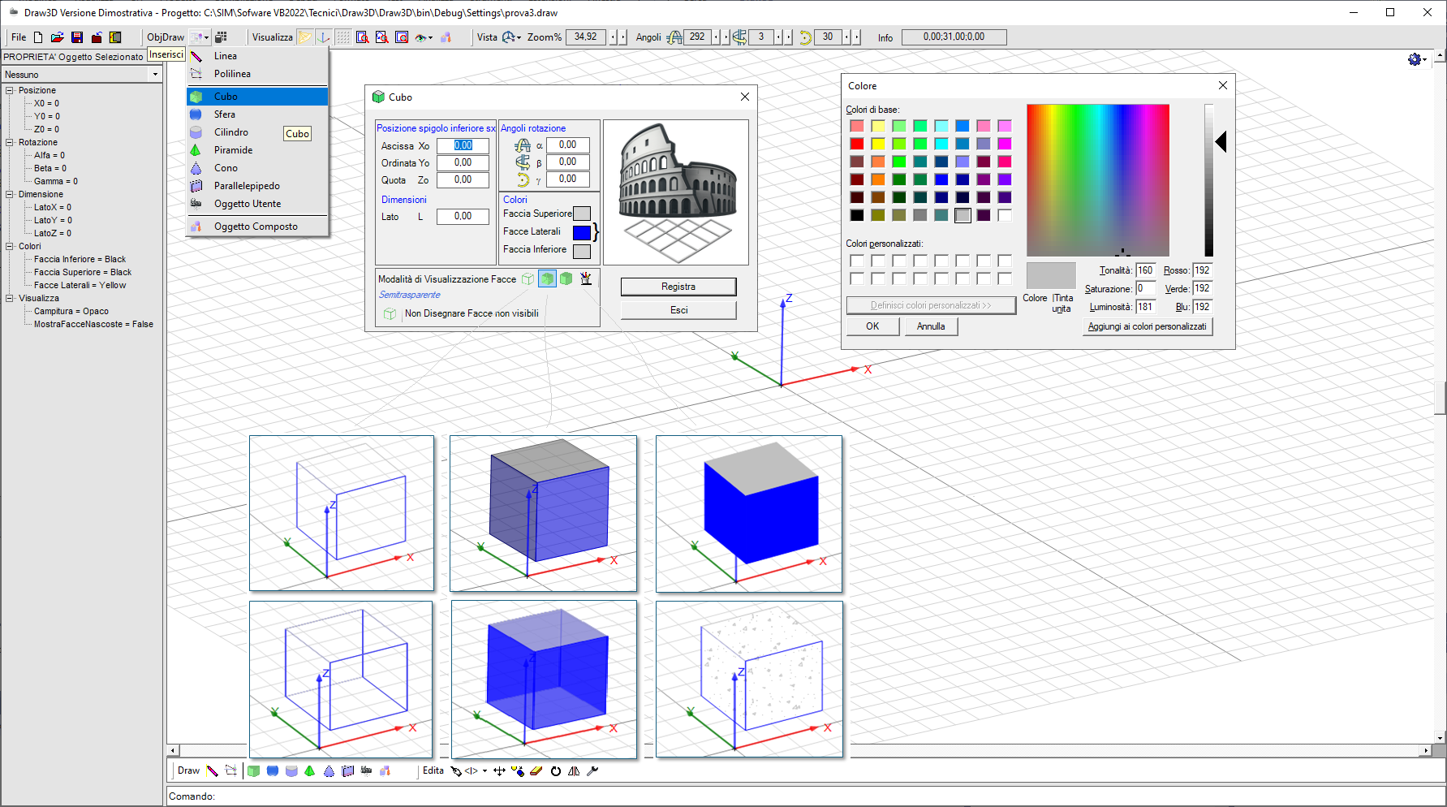This screenshot has height=807, width=1447.
Task: Click the cylinder icon in the bottom Draw toolbar
Action: (291, 771)
